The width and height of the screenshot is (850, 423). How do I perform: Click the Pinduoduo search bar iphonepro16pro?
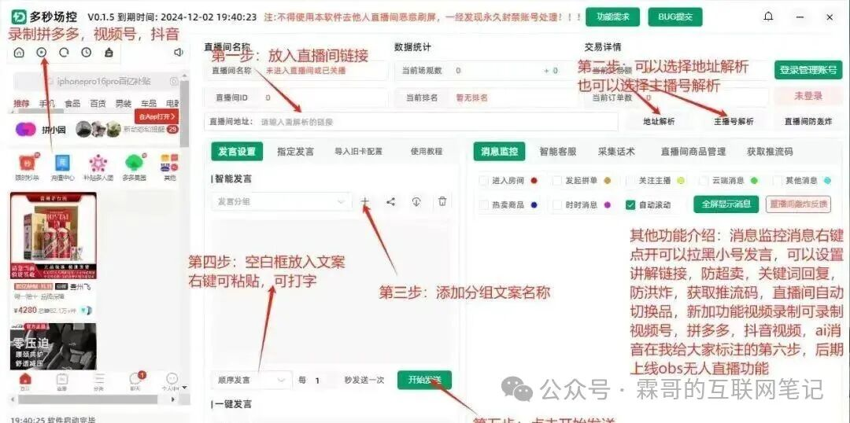(96, 82)
